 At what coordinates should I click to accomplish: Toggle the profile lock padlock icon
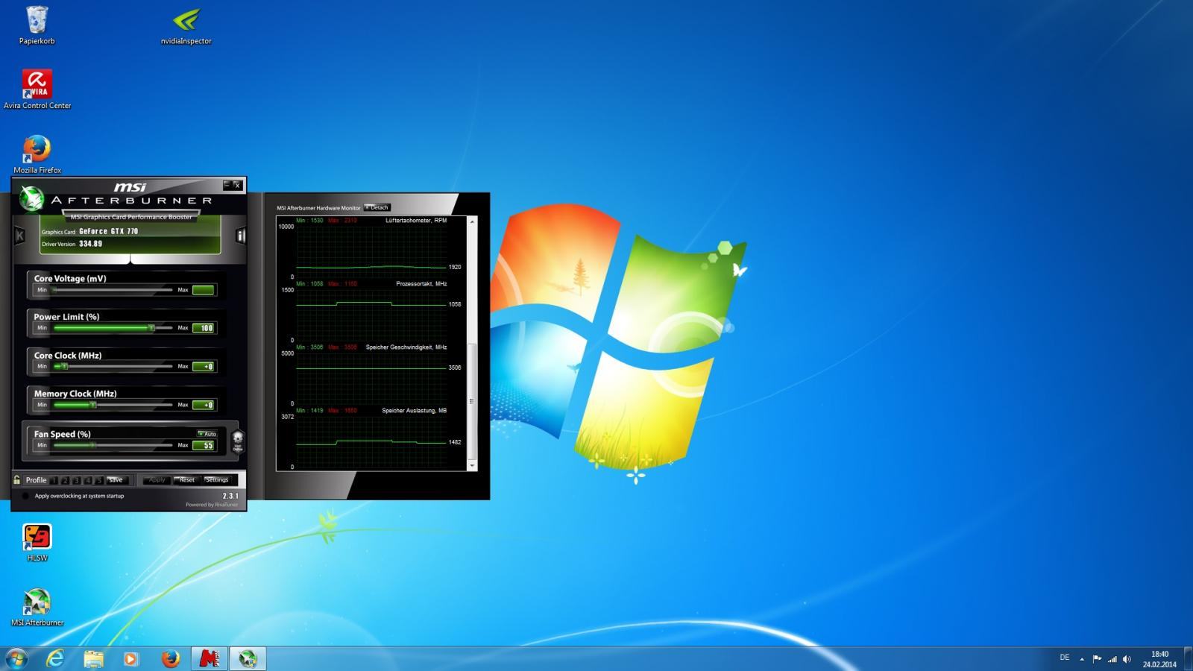click(x=17, y=479)
